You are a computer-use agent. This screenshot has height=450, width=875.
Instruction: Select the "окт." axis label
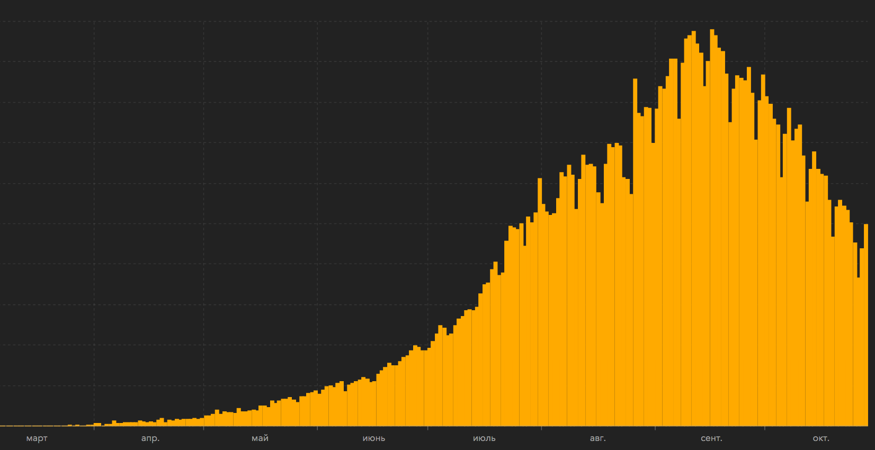click(821, 438)
